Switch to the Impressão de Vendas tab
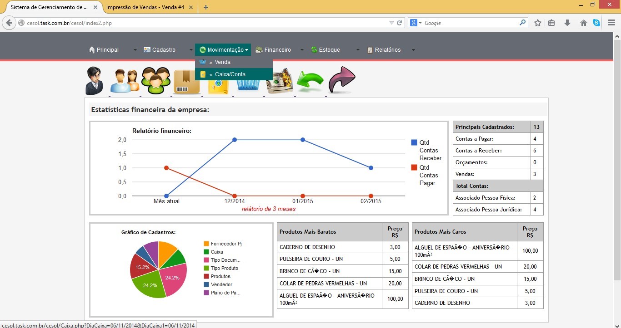 (x=145, y=7)
